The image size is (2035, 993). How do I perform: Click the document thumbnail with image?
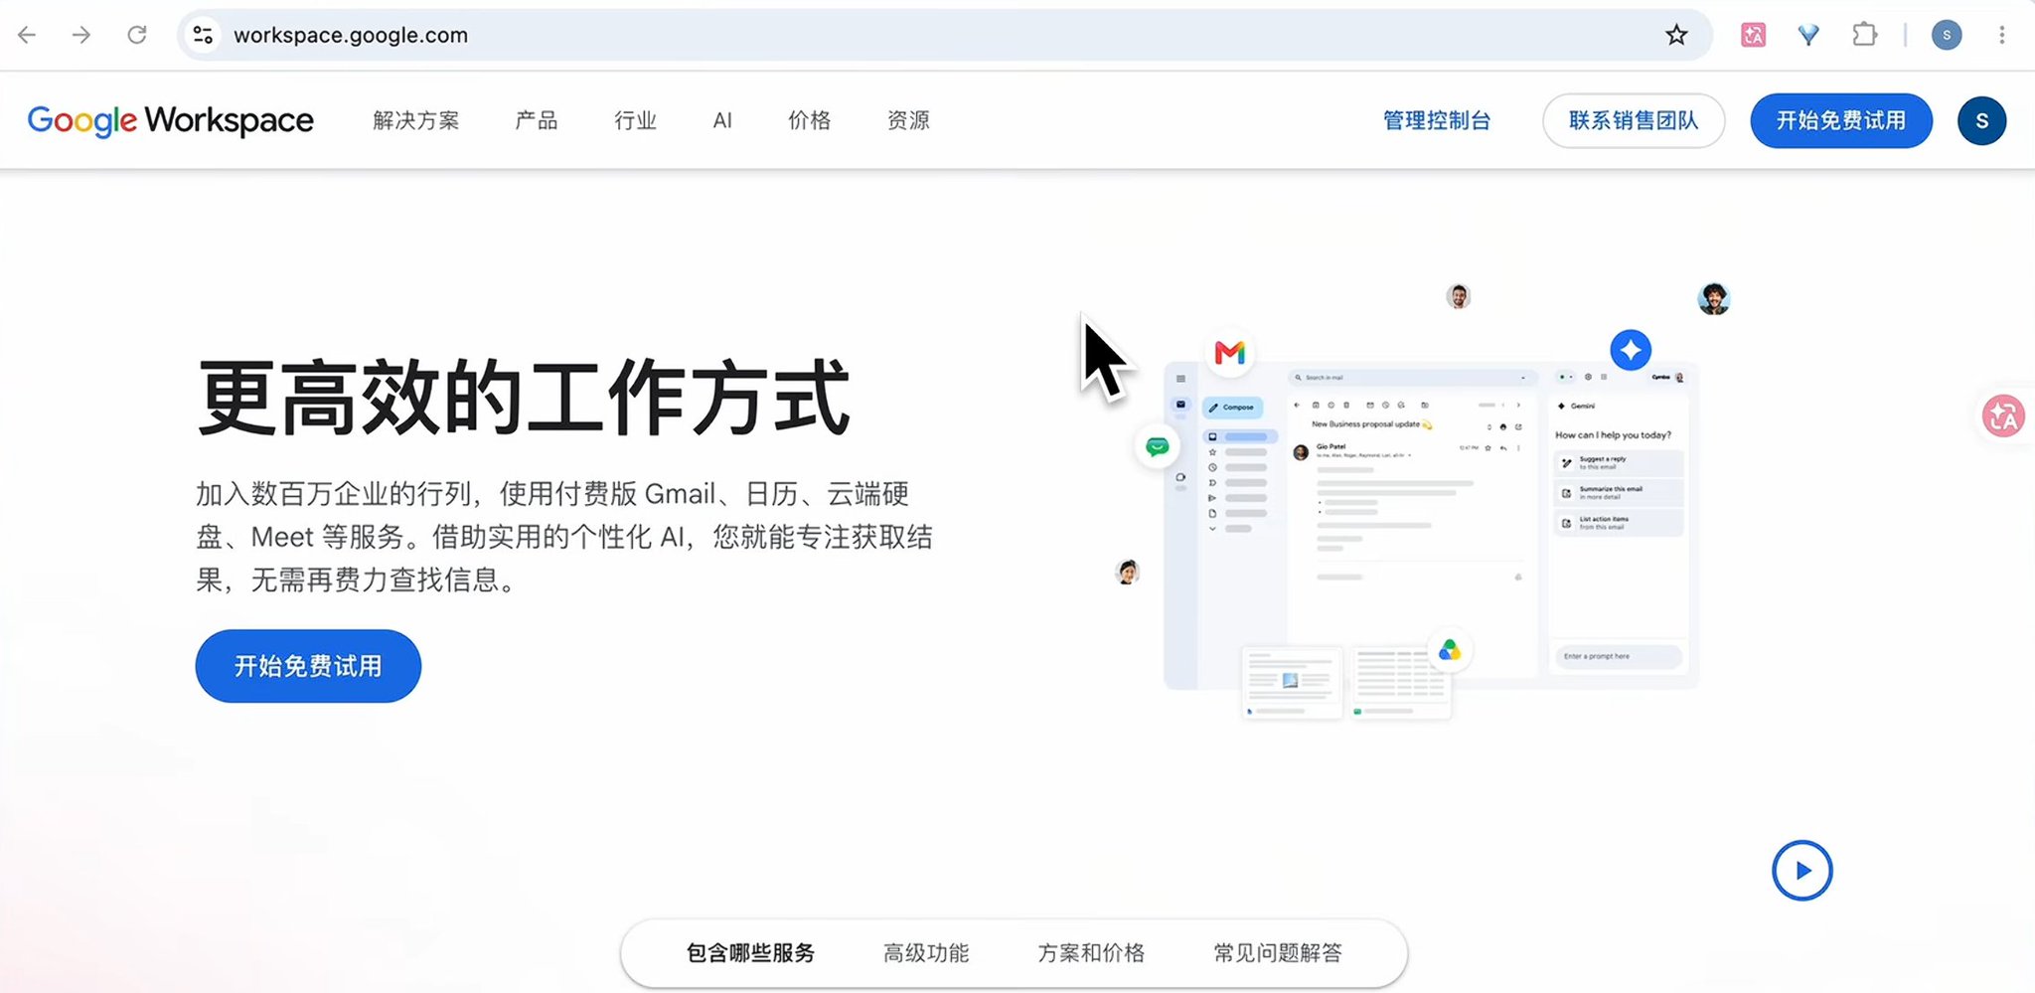[x=1292, y=682]
